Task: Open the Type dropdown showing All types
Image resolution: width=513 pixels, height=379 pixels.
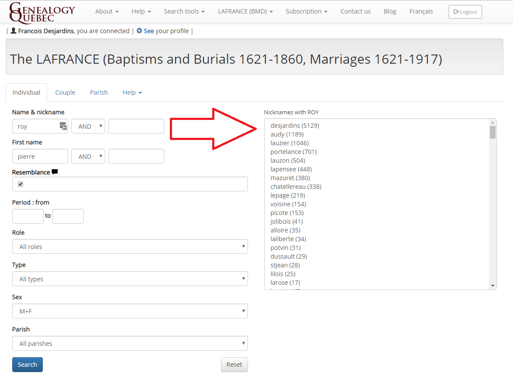Action: (x=130, y=279)
